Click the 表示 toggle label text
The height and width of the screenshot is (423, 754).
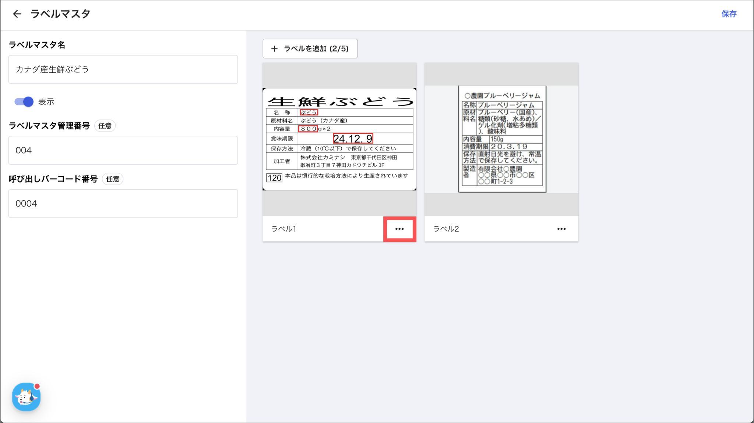(46, 102)
